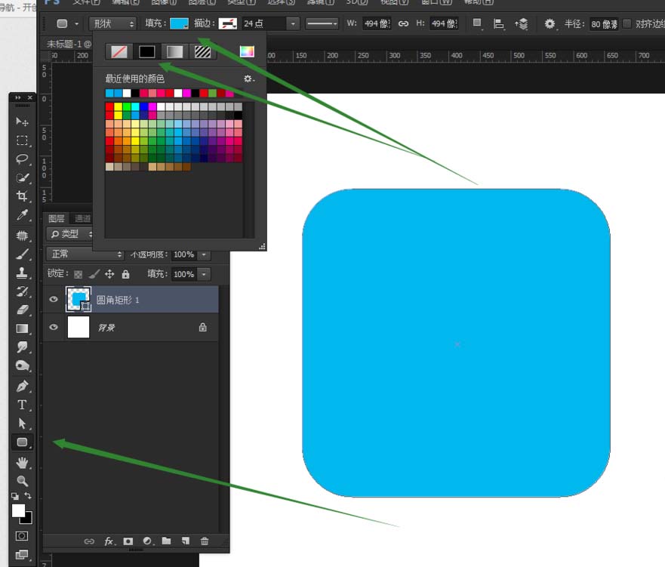
Task: Click the 填充 cyan fill color swatch
Action: point(179,24)
